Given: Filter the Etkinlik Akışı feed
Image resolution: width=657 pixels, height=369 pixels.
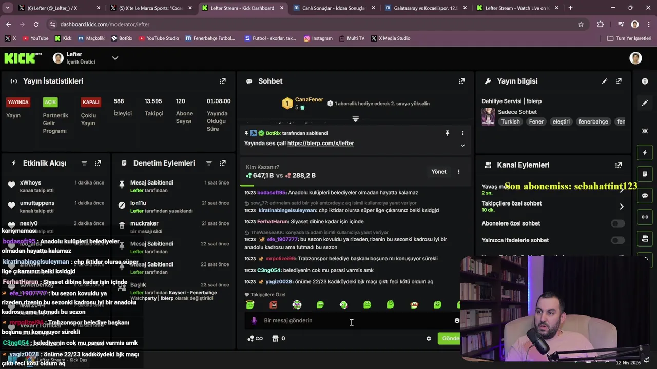Looking at the screenshot, I should pos(84,163).
